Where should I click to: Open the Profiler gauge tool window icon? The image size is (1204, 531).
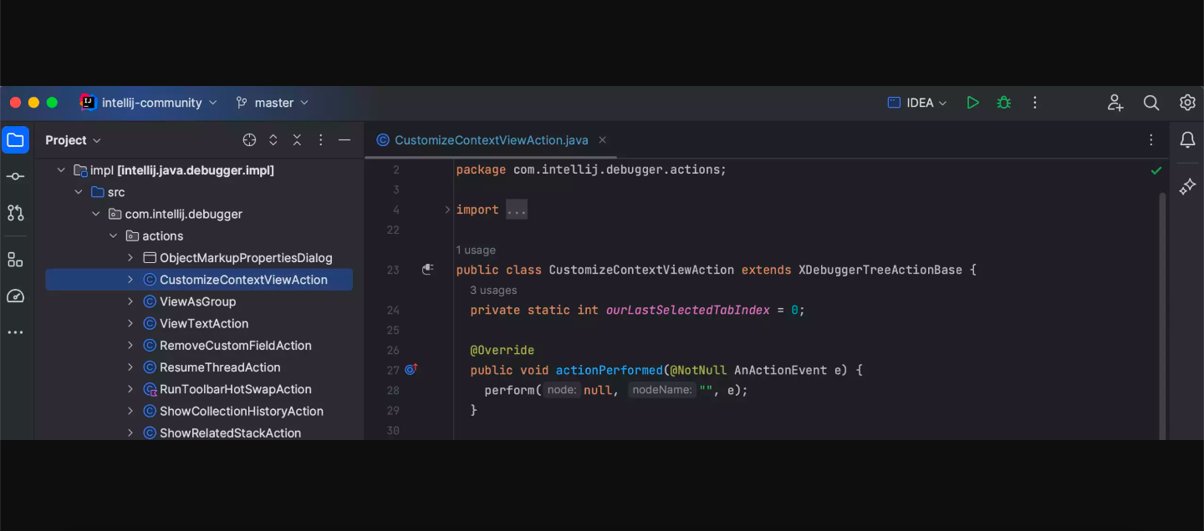(15, 296)
